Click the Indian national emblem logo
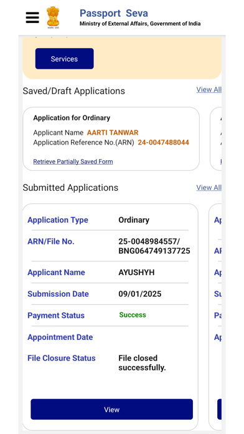Screen dimensions: 244x434 tap(53, 17)
